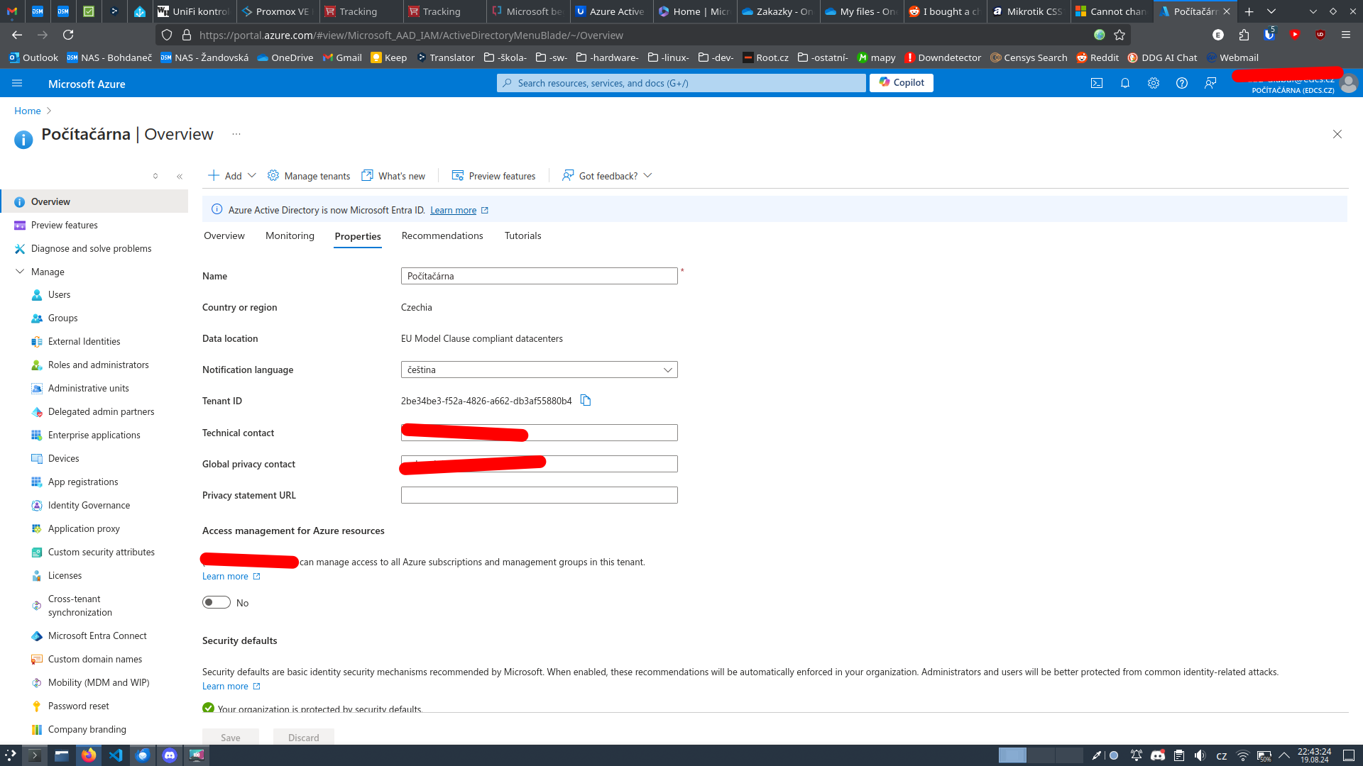Open Company branding

coord(87,730)
